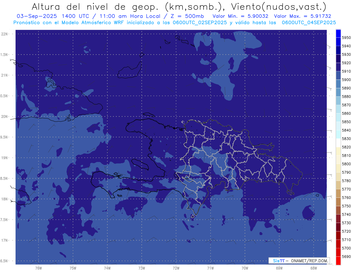The width and height of the screenshot is (352, 272).
Task: Select the swatch between 5870 and 5860
Action: 338,109
